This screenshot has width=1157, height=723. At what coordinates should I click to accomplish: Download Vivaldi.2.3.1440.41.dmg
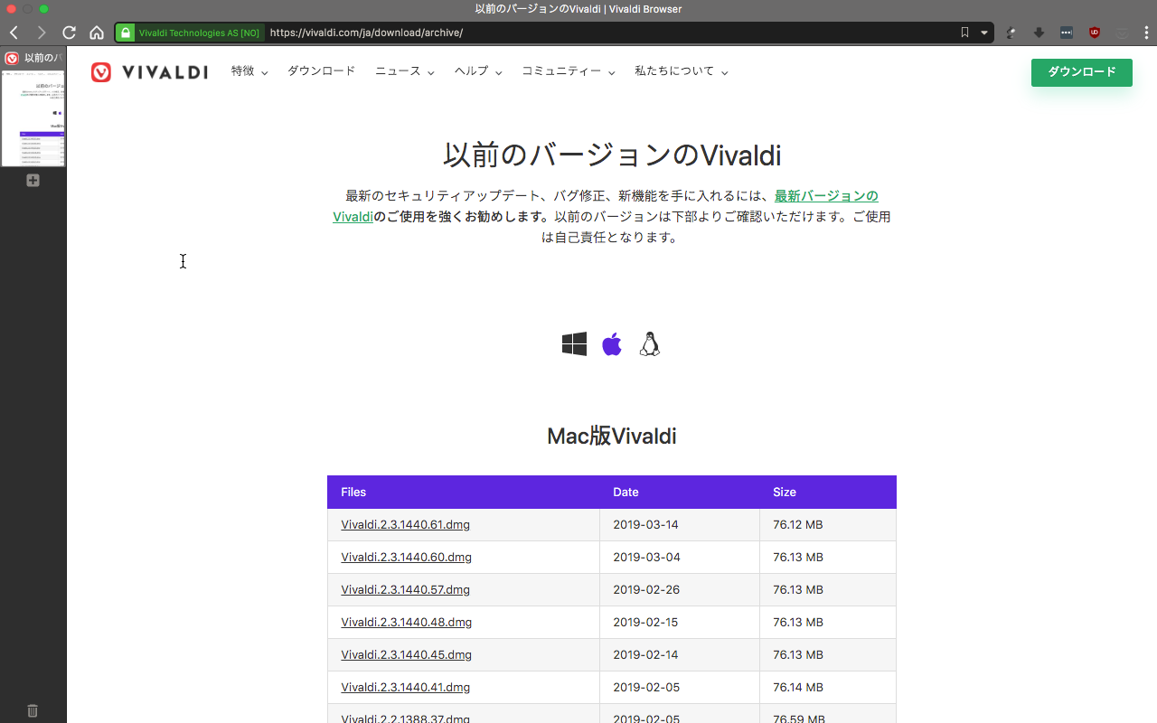click(x=405, y=688)
